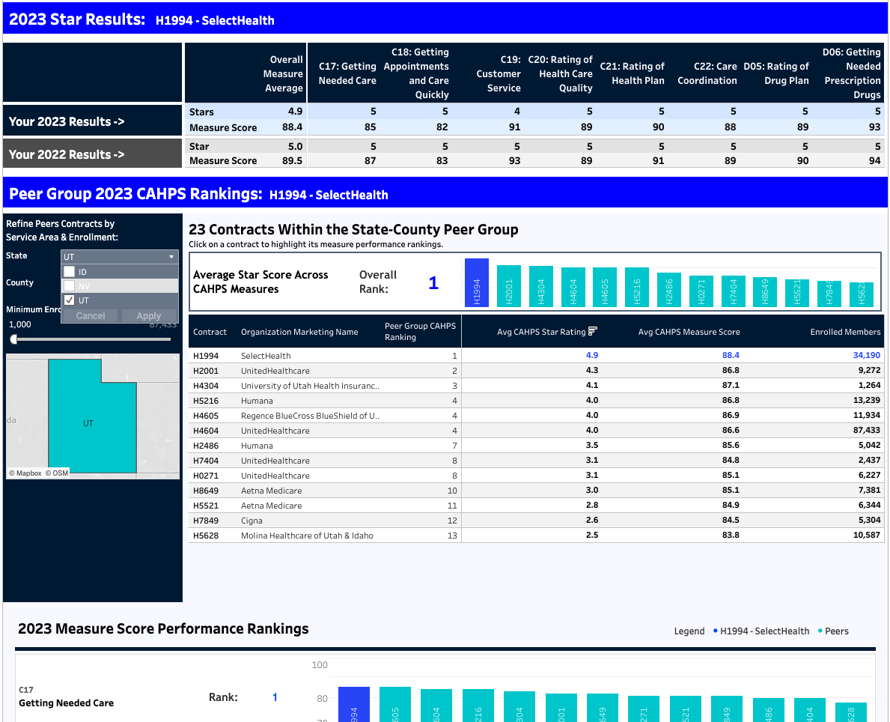Click Overall Rank value 1

tap(433, 283)
